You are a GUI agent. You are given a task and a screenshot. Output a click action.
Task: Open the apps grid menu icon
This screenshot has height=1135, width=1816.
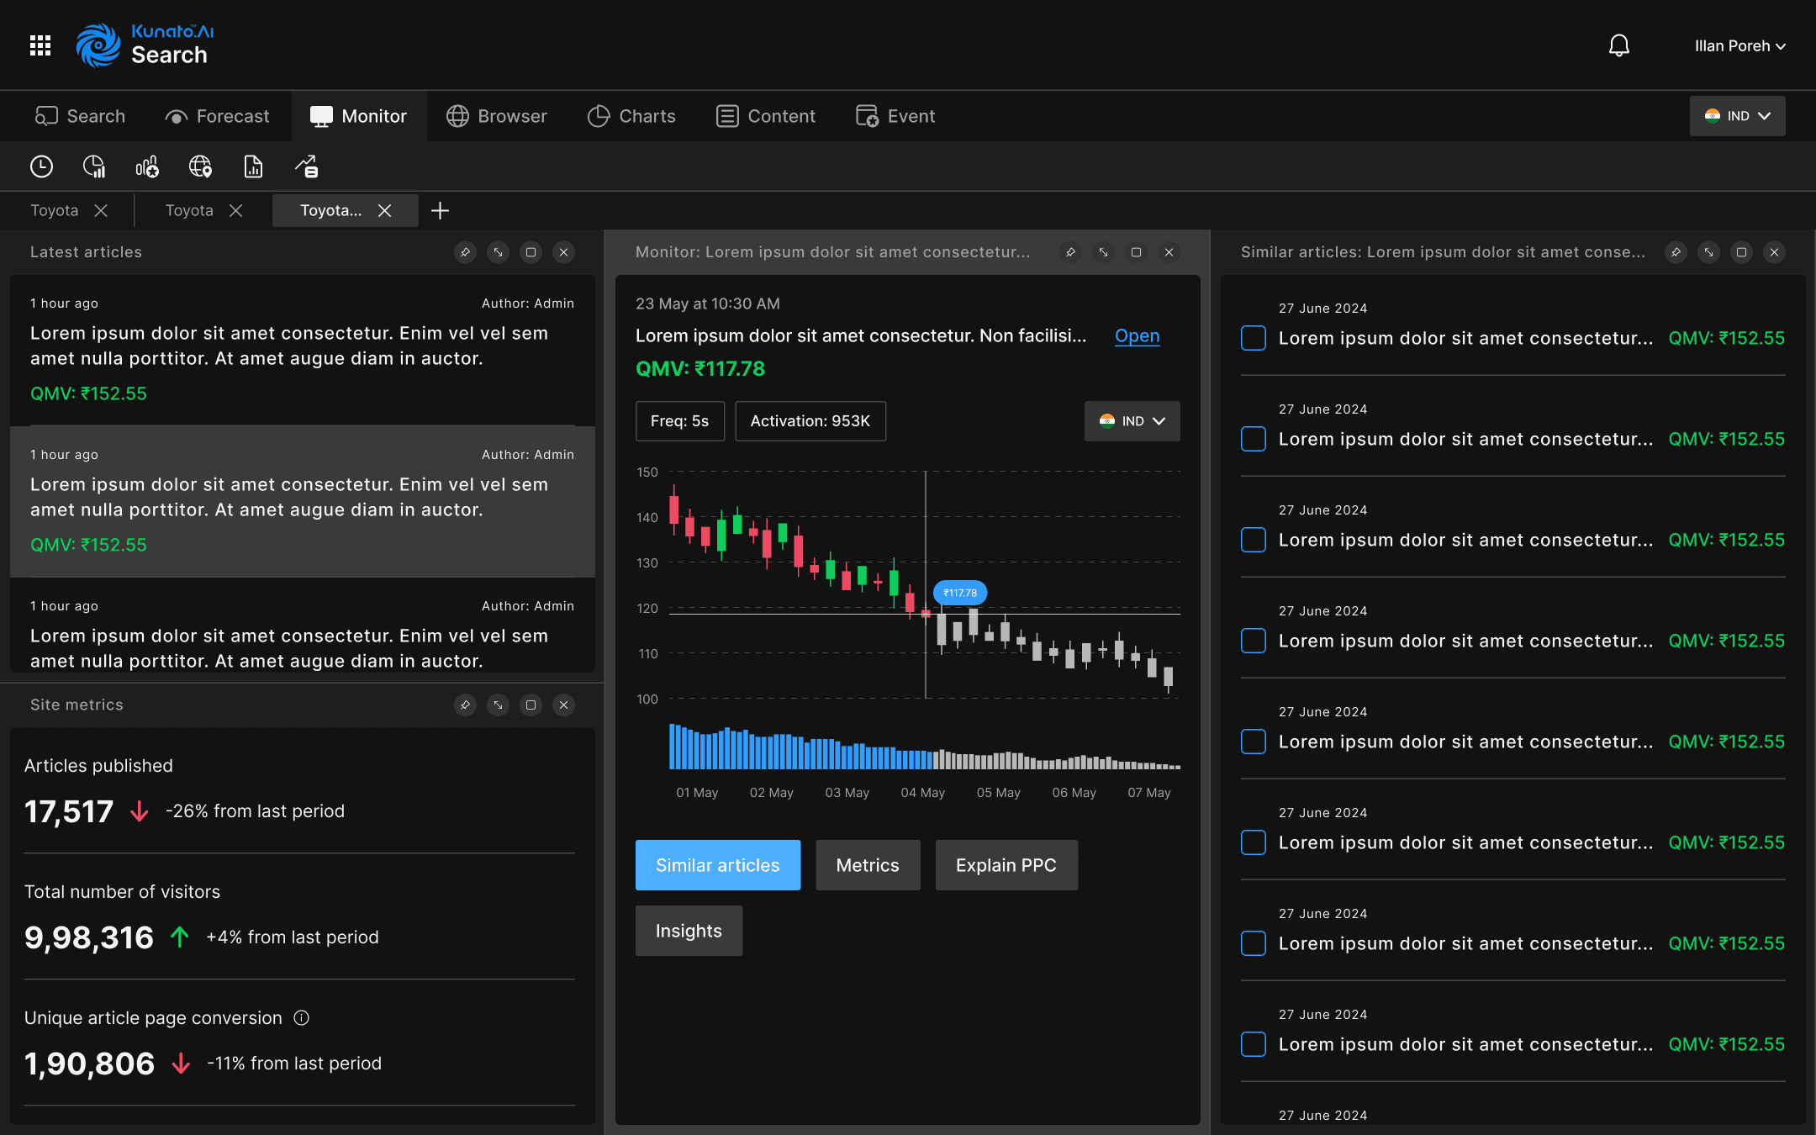pyautogui.click(x=40, y=45)
